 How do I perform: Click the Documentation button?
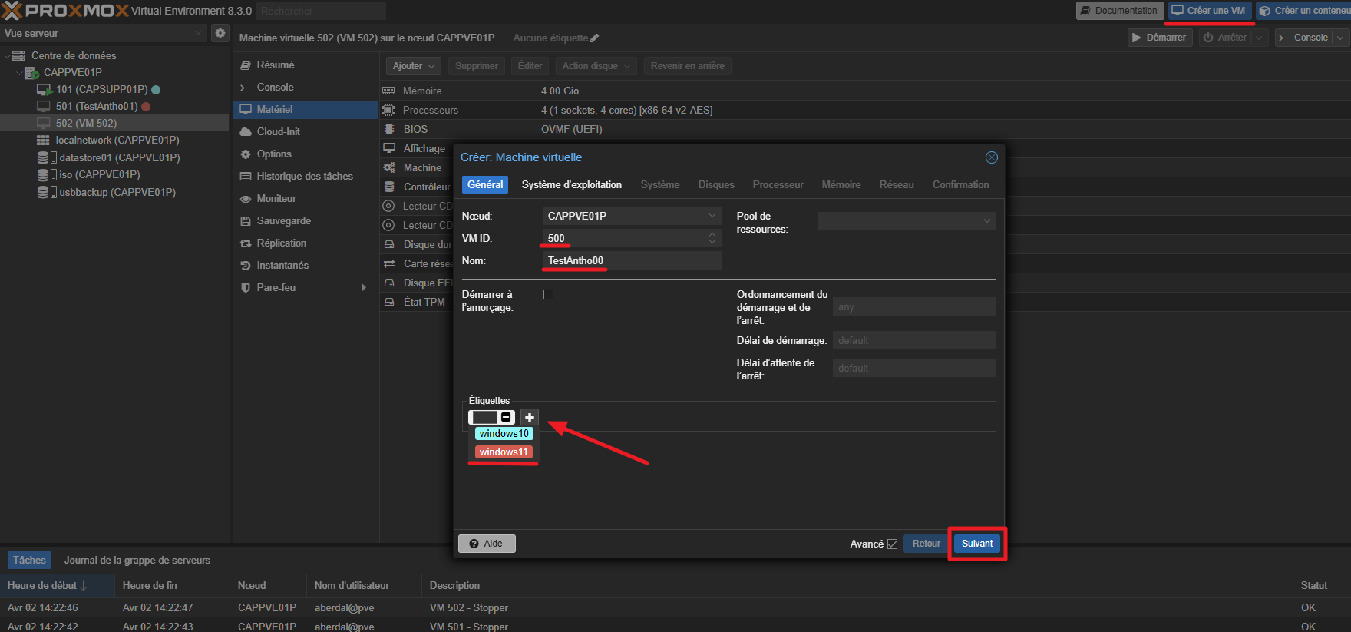pos(1119,11)
